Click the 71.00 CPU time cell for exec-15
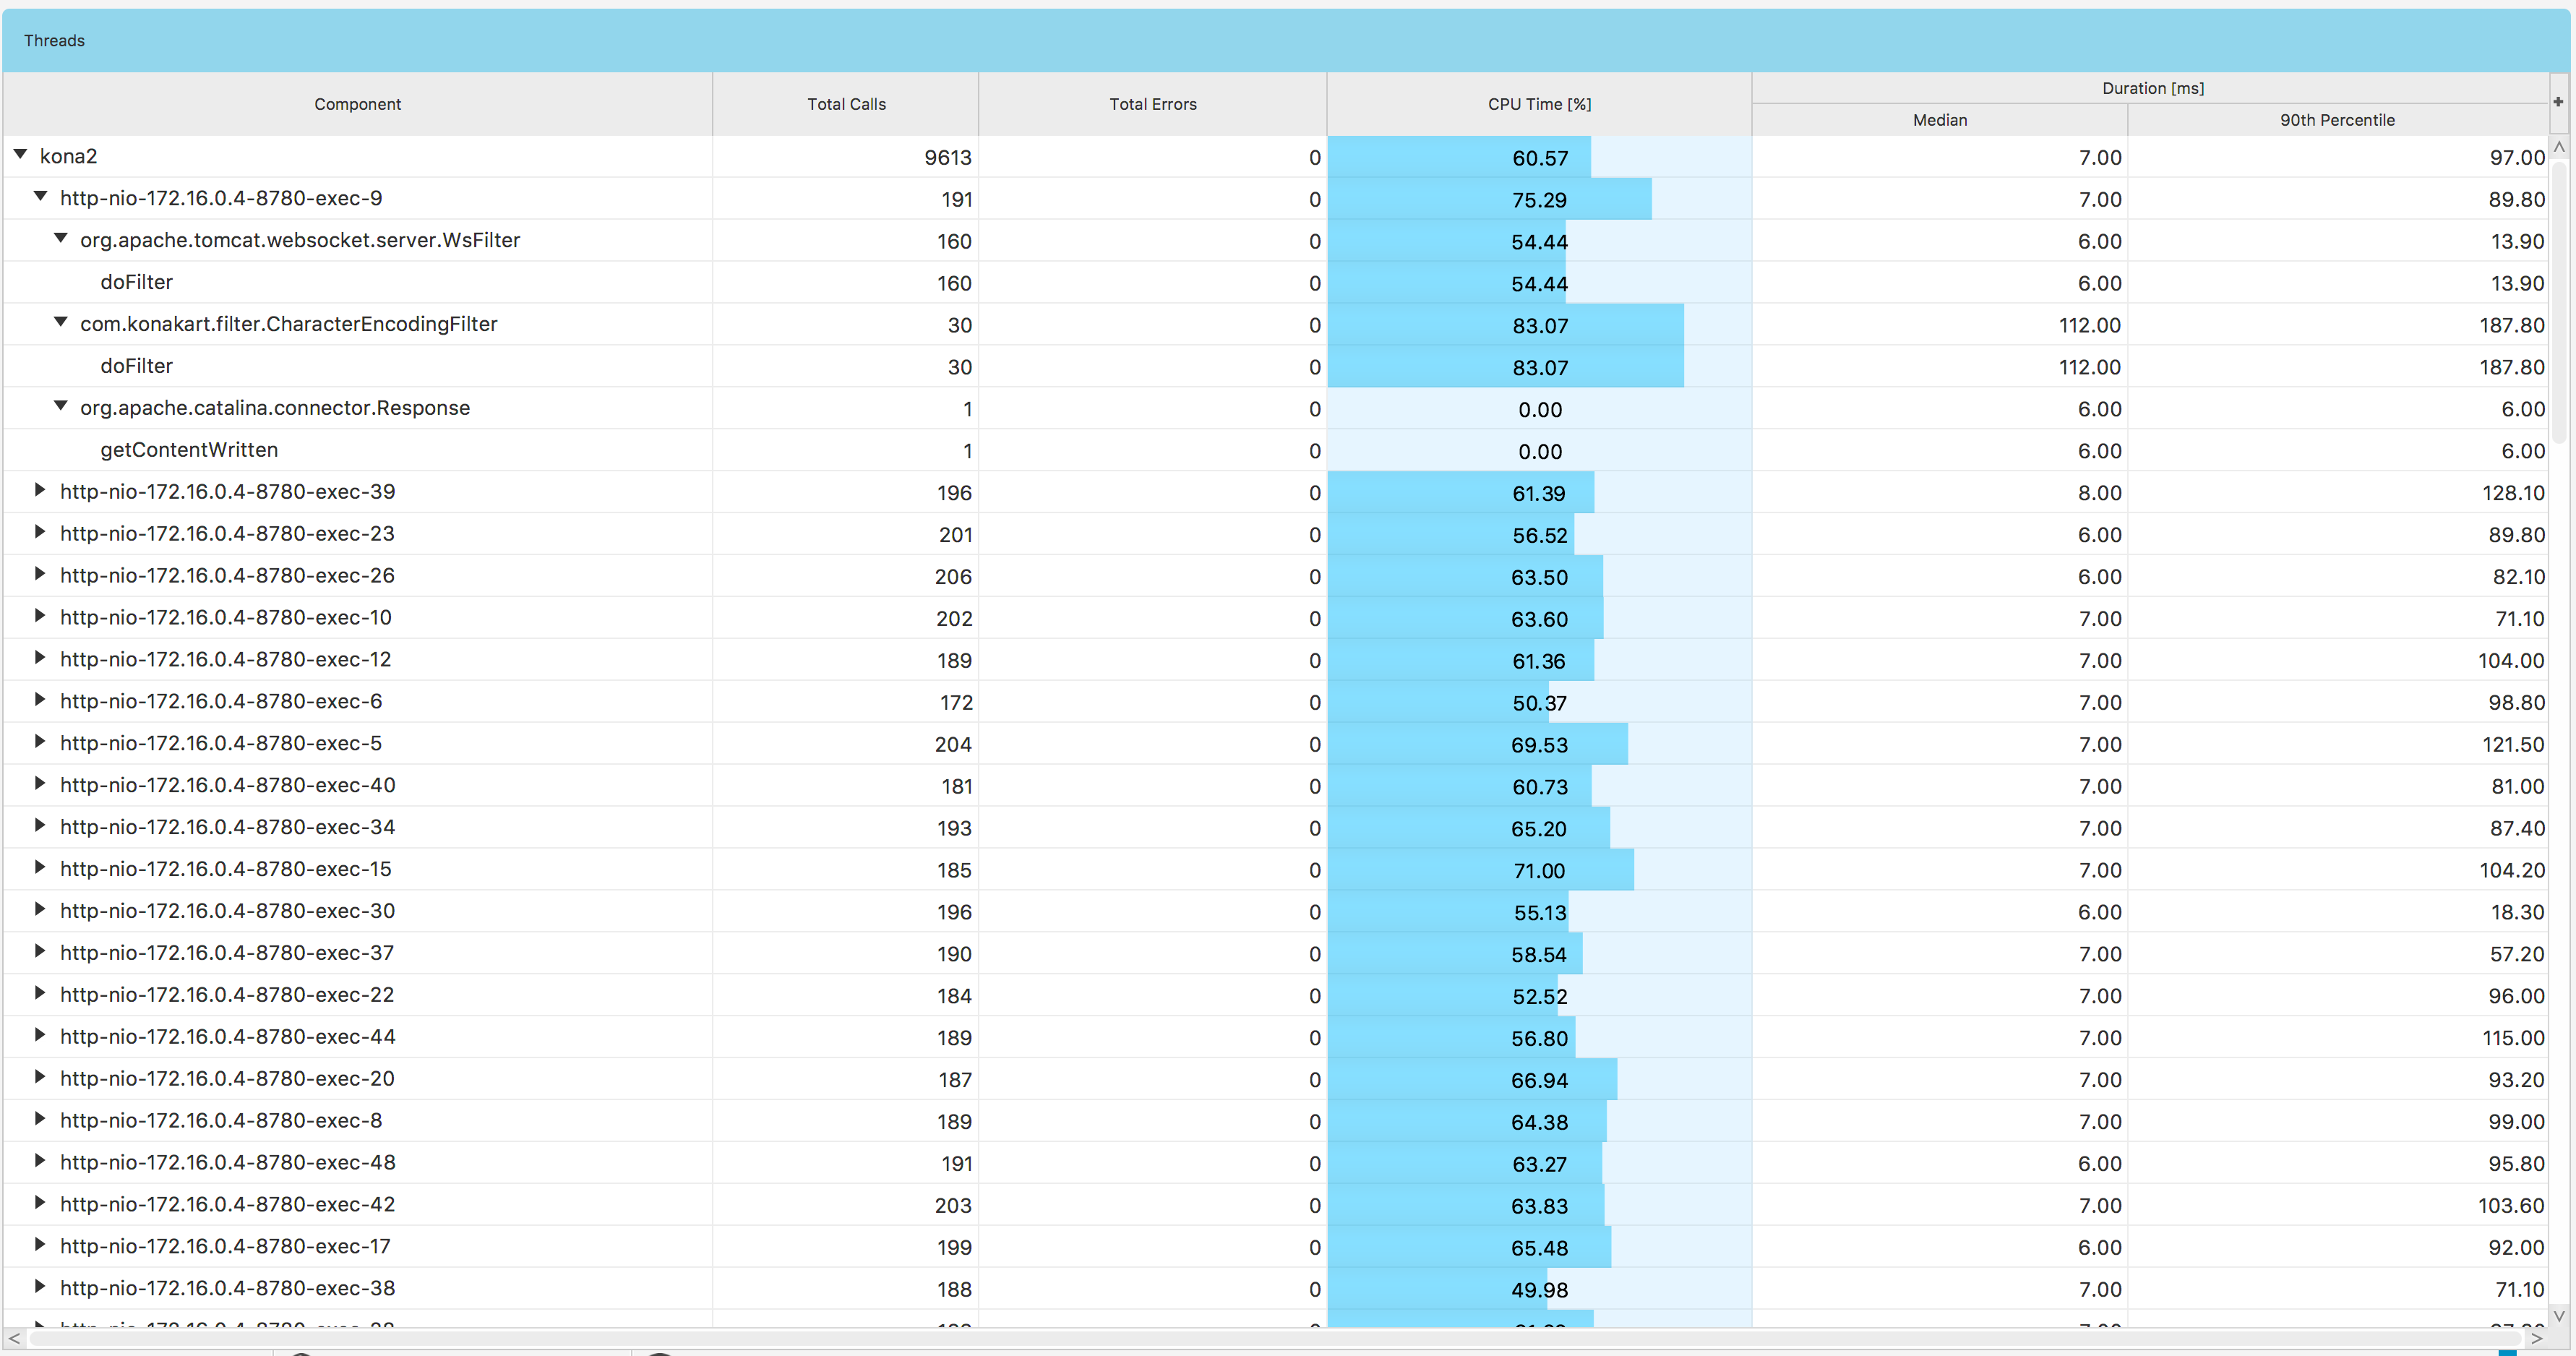 (1539, 870)
